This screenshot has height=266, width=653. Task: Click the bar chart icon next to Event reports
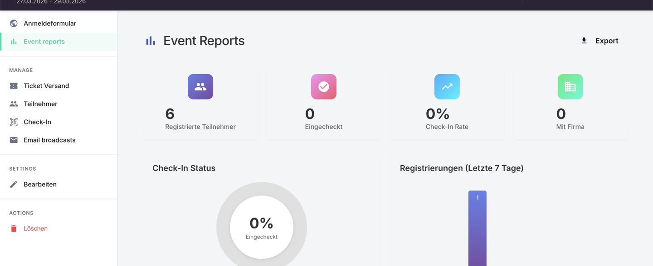(x=14, y=41)
